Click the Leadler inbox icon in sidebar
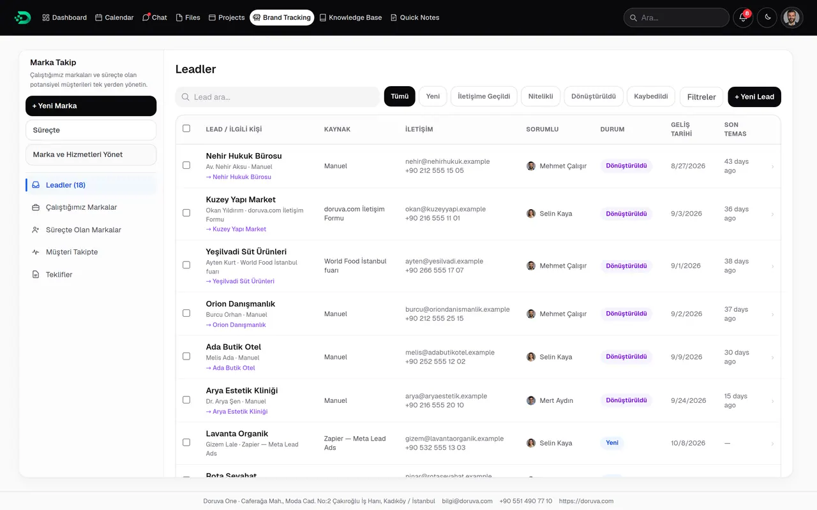The image size is (817, 510). (36, 185)
